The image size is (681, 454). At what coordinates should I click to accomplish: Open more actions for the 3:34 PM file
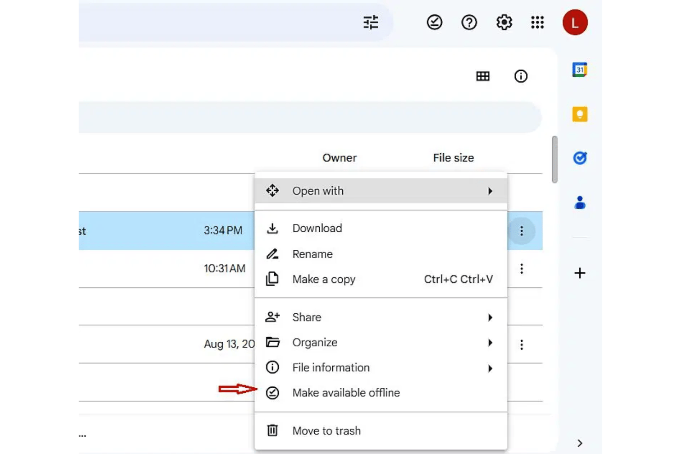(x=521, y=231)
